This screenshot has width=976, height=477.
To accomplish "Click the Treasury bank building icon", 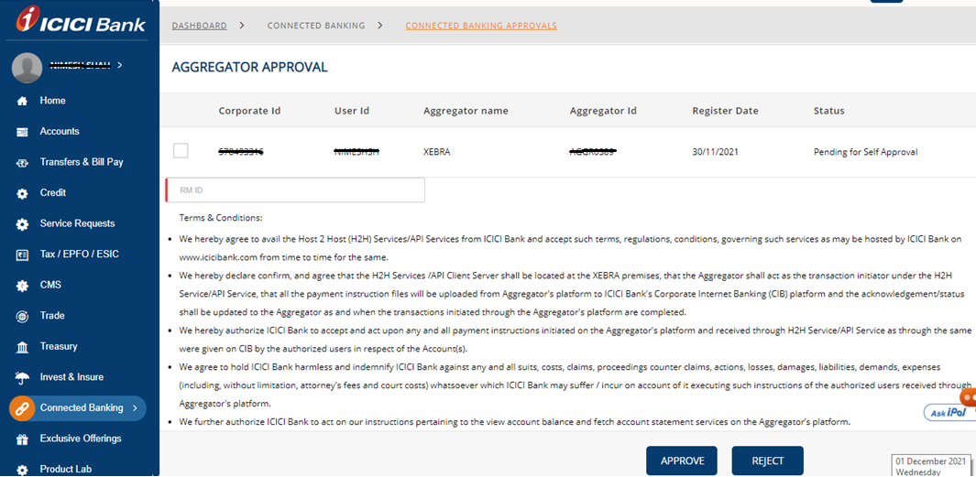I will [x=22, y=347].
